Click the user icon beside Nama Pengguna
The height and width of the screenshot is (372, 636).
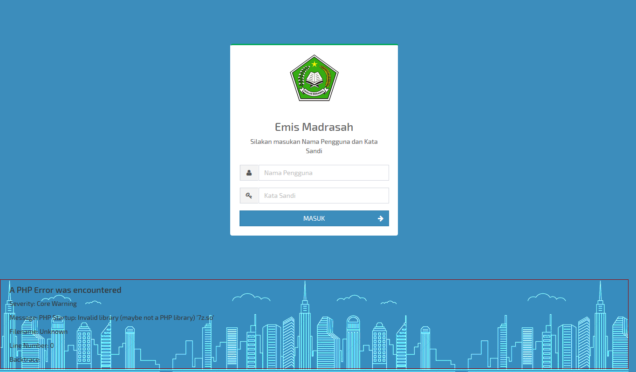(249, 173)
